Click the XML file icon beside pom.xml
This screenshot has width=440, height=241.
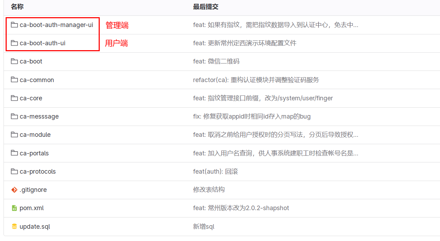point(14,208)
